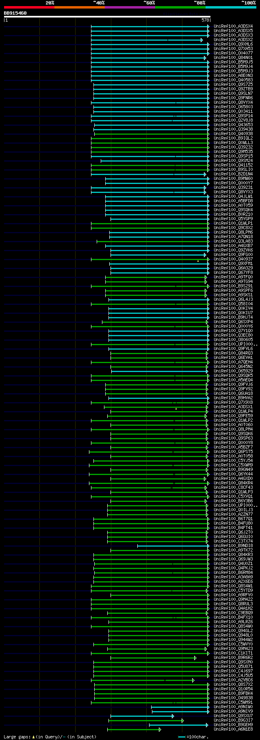This screenshot has height=740, width=260.
Task: Select the UniRef100_Q4U0Z1 label
Action: click(x=233, y=564)
